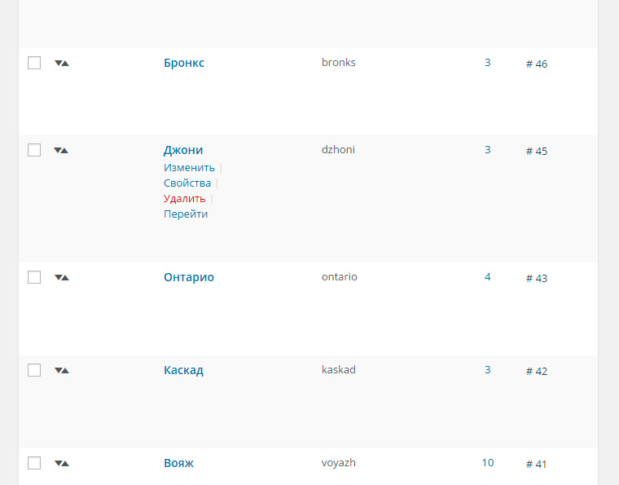Screen dimensions: 619x485
Task: Click the sort arrows icon for Джони row
Action: [x=61, y=151]
